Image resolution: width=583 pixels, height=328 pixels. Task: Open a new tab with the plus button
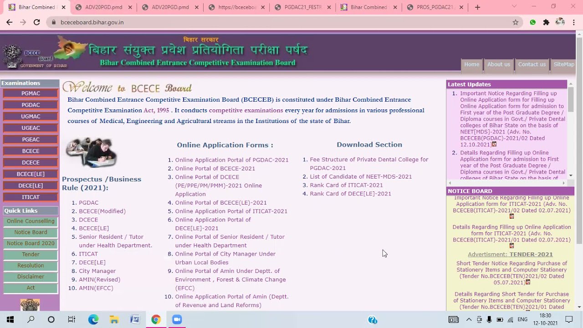477,7
